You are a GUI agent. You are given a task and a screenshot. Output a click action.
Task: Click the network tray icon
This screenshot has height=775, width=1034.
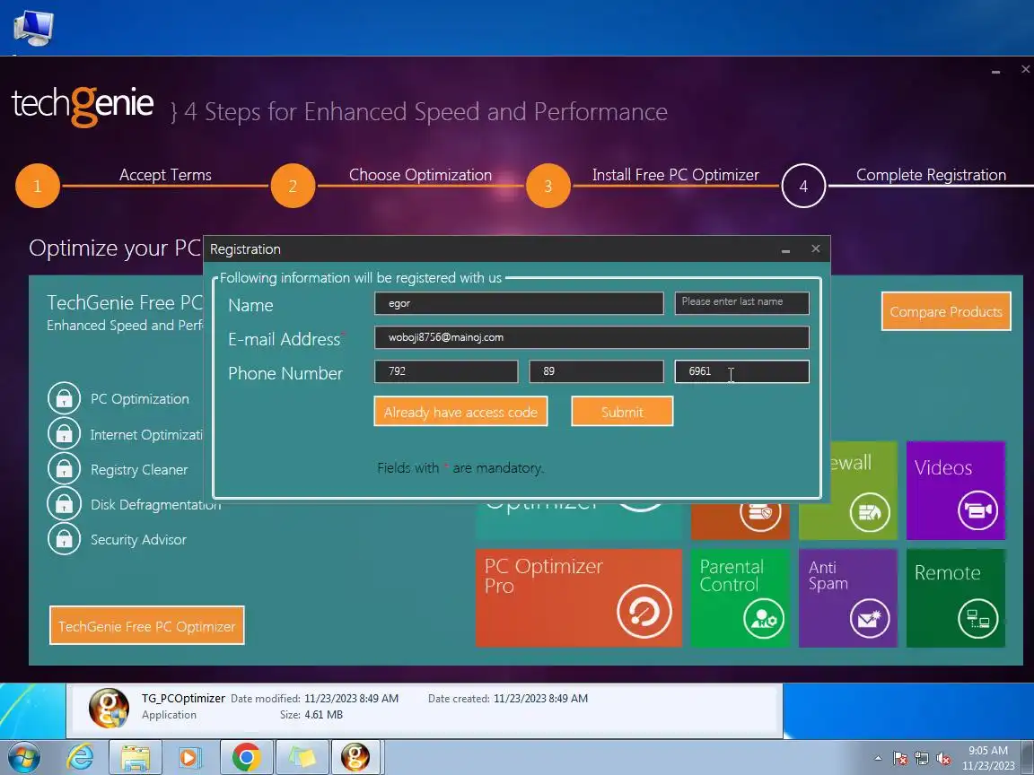point(922,759)
